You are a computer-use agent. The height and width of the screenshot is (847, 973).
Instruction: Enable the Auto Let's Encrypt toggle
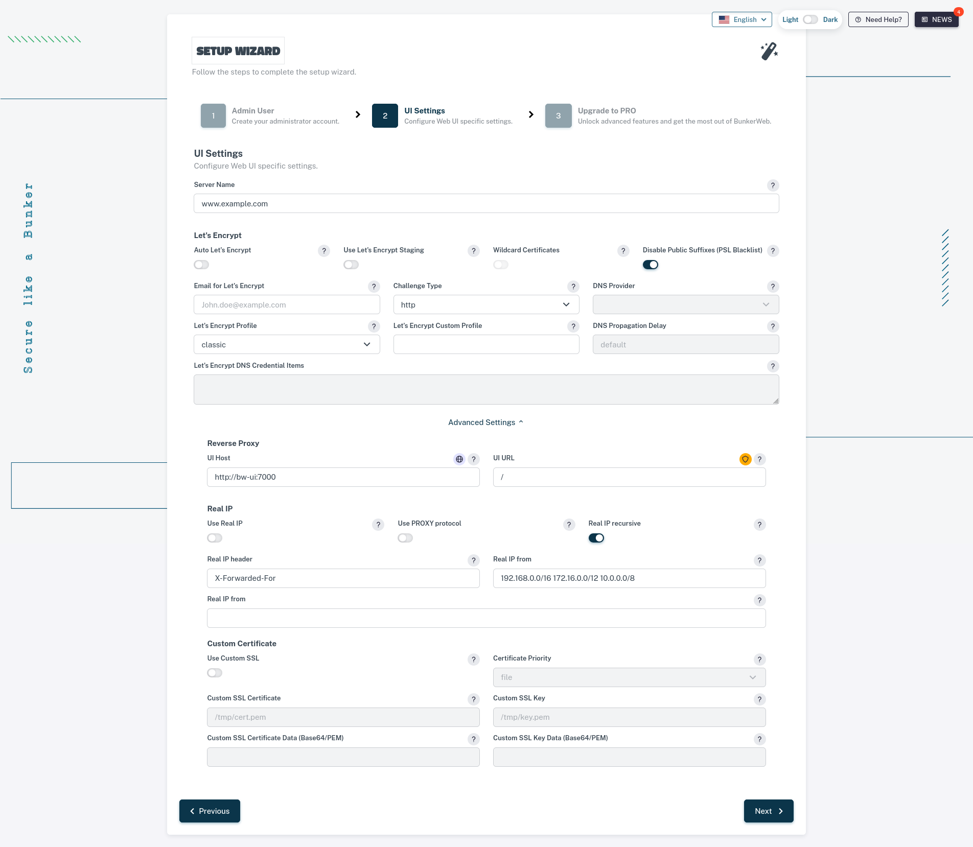[x=201, y=265]
